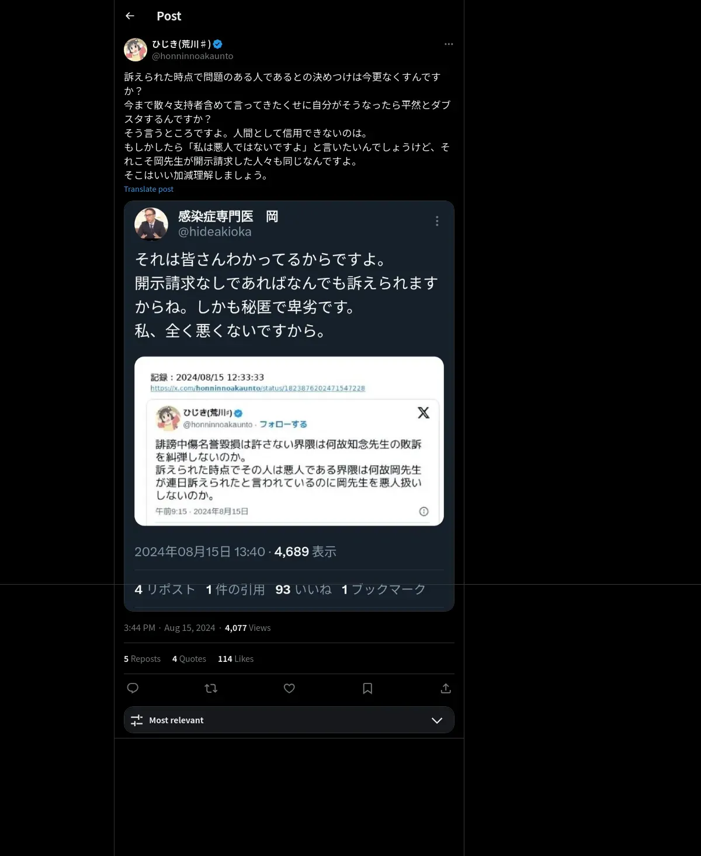Click the ひじき(荒川♯) display name
The width and height of the screenshot is (701, 856).
(181, 44)
